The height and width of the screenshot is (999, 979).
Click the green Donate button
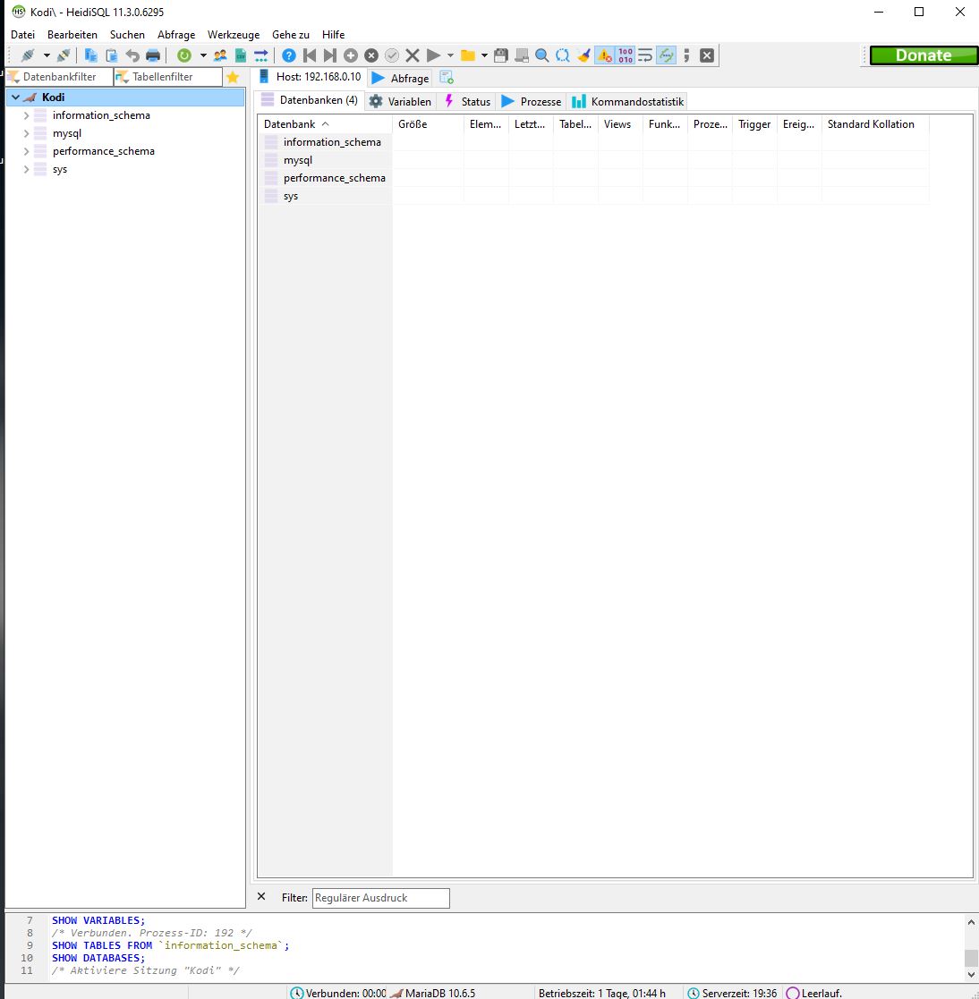924,55
